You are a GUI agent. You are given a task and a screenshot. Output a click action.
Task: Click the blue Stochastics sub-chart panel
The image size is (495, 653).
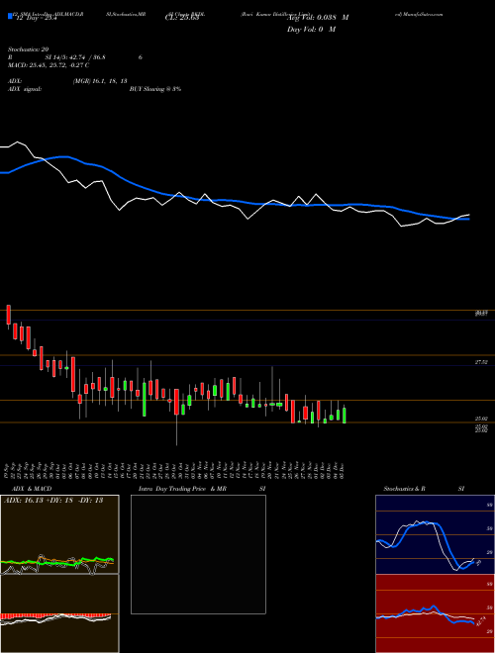(435, 534)
